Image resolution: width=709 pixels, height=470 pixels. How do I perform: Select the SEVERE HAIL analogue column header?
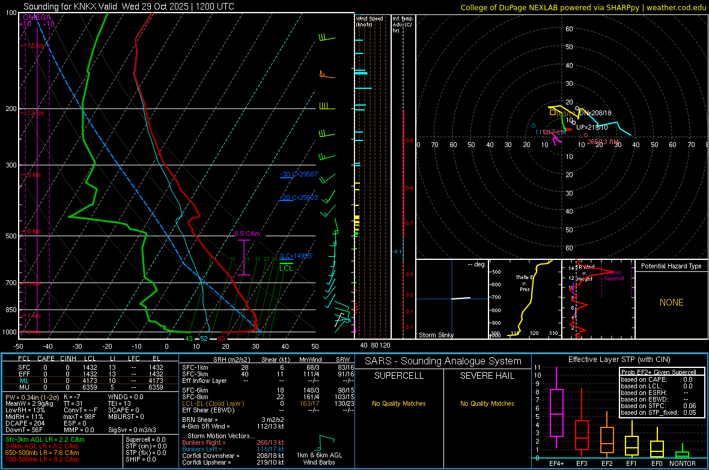(487, 376)
